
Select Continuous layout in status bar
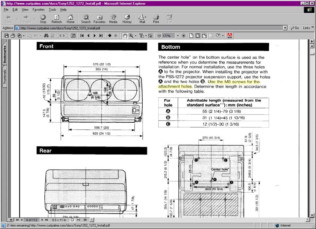pyautogui.click(x=79, y=220)
